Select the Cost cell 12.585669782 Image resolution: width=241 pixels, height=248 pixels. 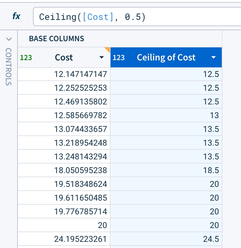coord(81,115)
